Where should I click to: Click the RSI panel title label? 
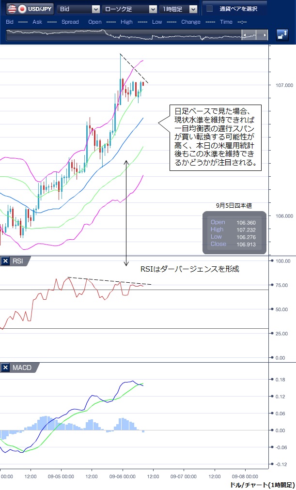[18, 261]
